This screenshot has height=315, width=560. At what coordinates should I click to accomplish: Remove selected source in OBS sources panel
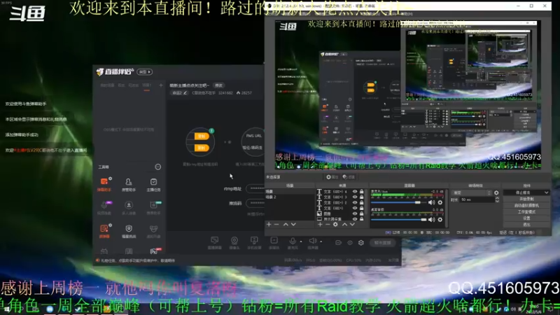click(x=328, y=224)
